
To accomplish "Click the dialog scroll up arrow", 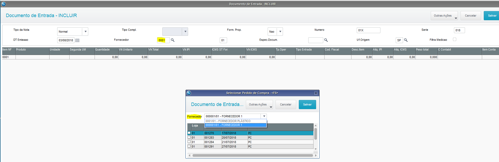I will point(315,125).
